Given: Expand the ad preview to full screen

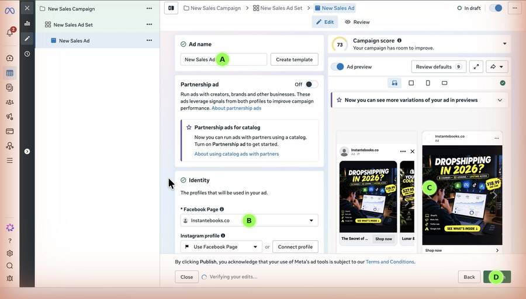Looking at the screenshot, I should [x=476, y=66].
